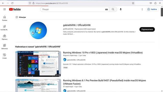Open the Firefox application menu

pos(160,3)
